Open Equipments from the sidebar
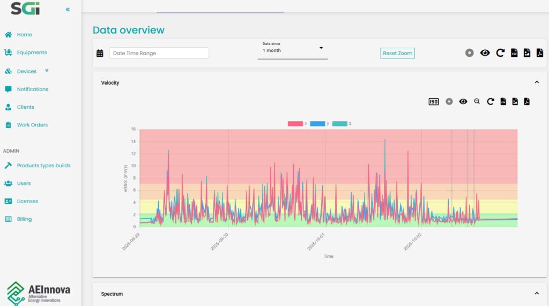549x306 pixels. coord(32,53)
